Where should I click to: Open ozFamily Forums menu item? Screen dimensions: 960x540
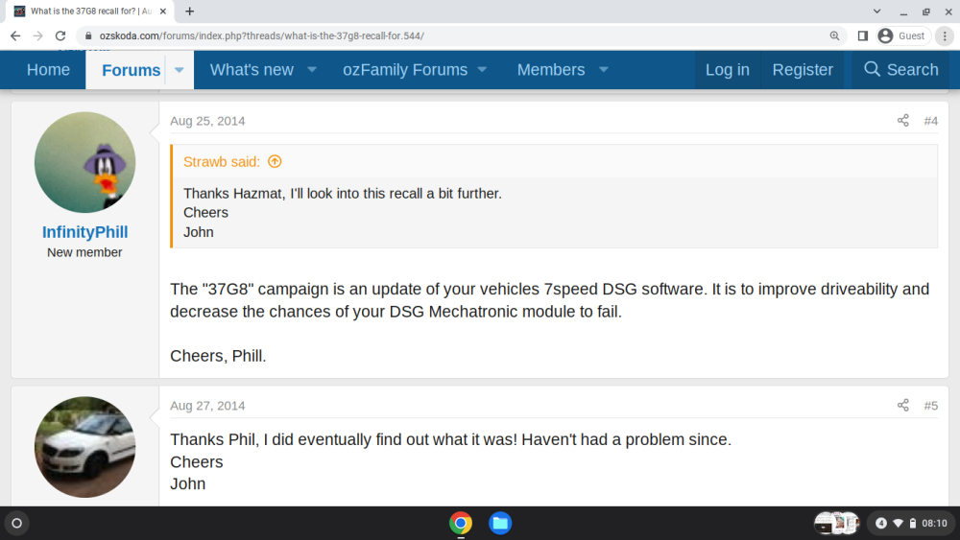click(405, 70)
